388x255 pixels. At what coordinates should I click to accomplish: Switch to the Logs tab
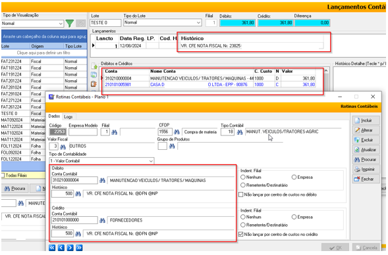69,116
